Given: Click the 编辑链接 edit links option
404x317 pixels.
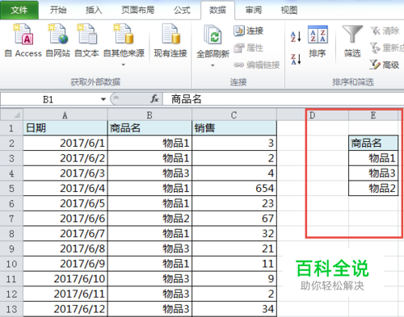Looking at the screenshot, I should [x=256, y=65].
